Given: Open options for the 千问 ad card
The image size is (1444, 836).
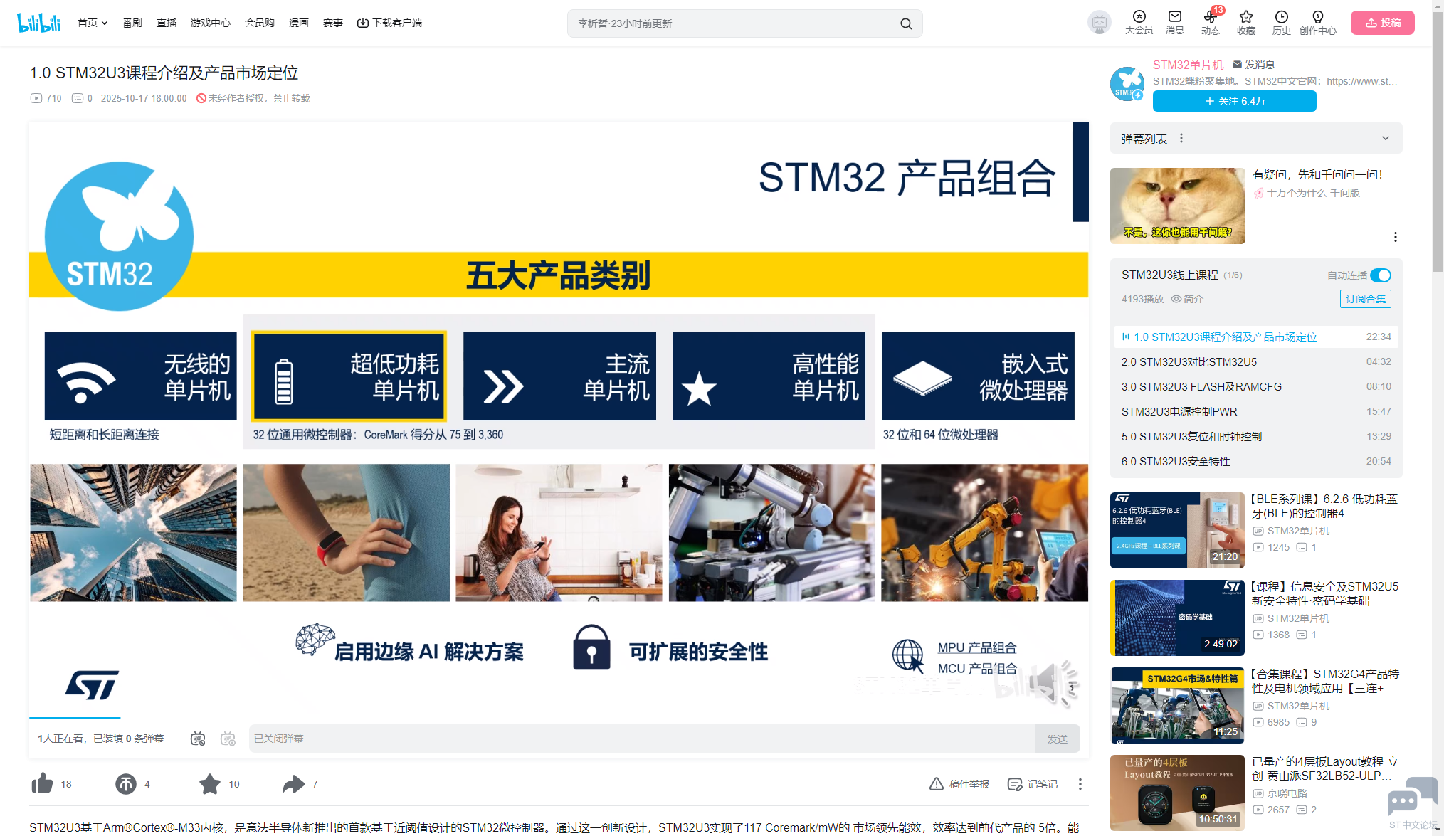Looking at the screenshot, I should (1395, 237).
